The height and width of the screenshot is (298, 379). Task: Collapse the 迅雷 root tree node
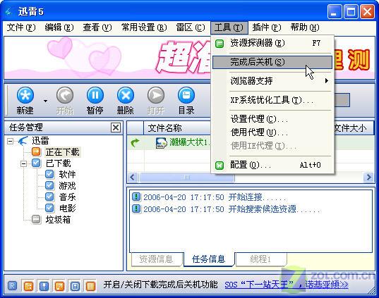coord(10,141)
